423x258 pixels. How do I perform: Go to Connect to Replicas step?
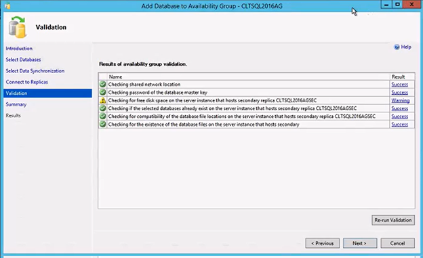[26, 82]
